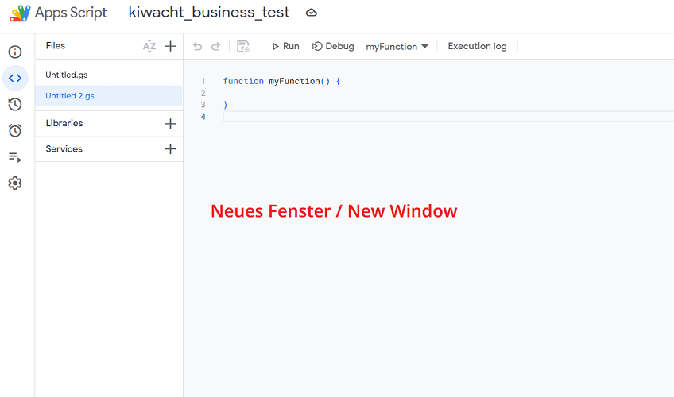Screen dimensions: 674x397
Task: Open Project History clock-arrow icon
Action: click(15, 104)
